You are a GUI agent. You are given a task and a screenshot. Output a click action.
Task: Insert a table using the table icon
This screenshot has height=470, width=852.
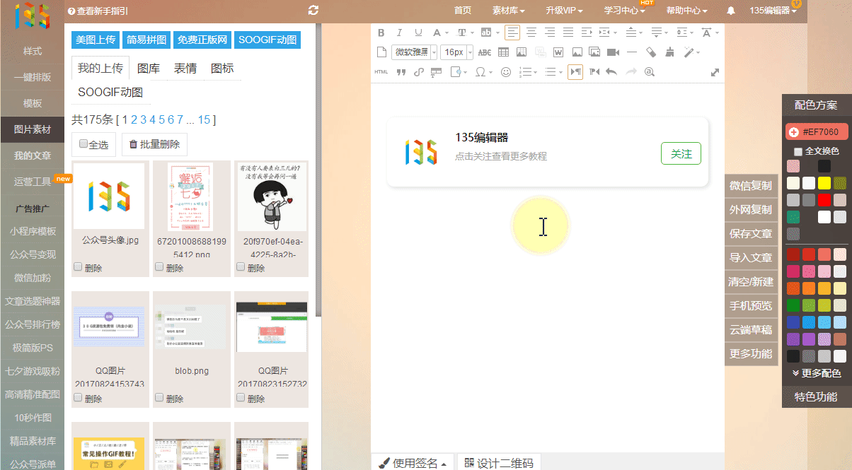(x=504, y=52)
